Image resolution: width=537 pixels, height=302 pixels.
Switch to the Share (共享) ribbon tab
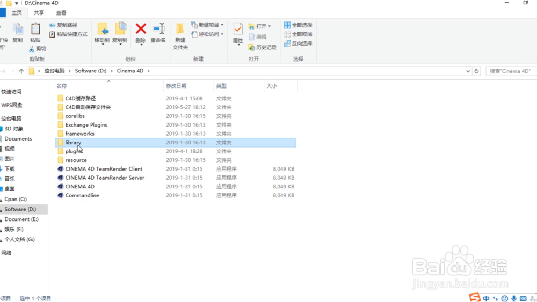39,13
